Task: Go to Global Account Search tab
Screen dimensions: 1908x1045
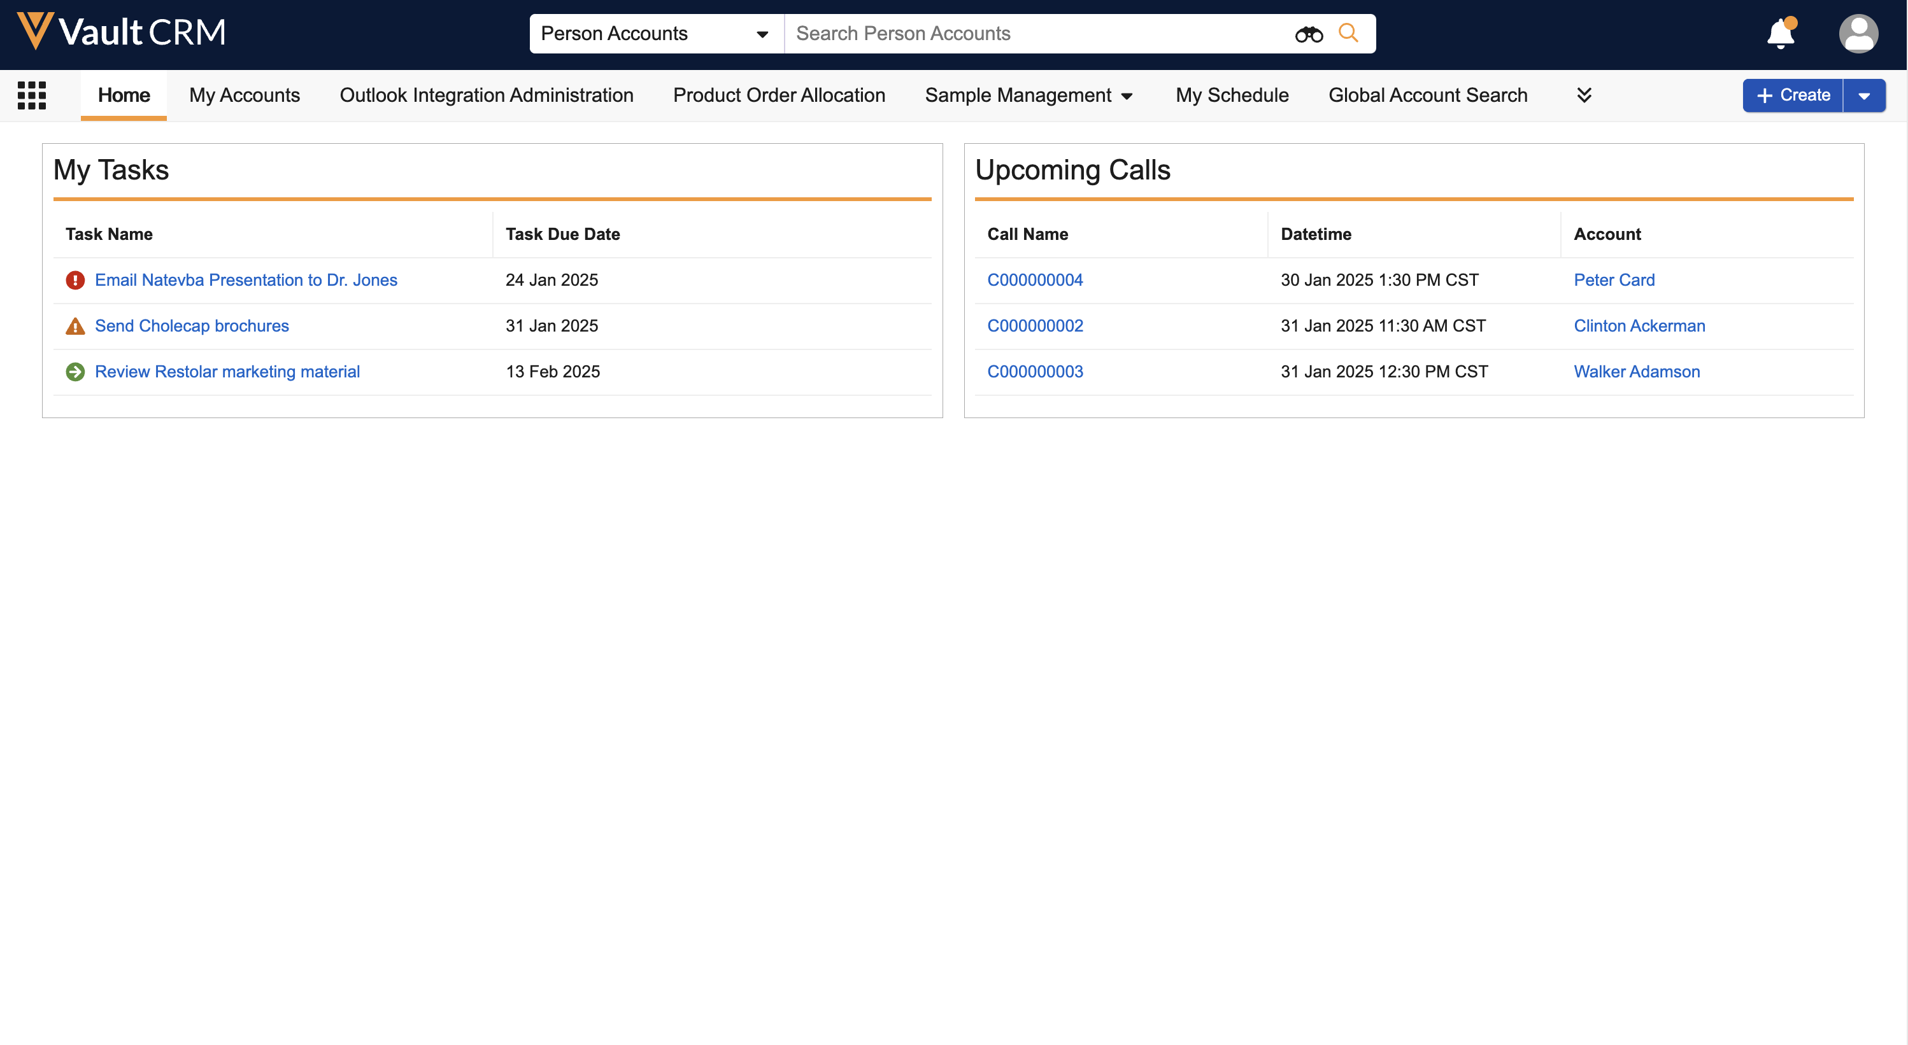Action: tap(1427, 95)
